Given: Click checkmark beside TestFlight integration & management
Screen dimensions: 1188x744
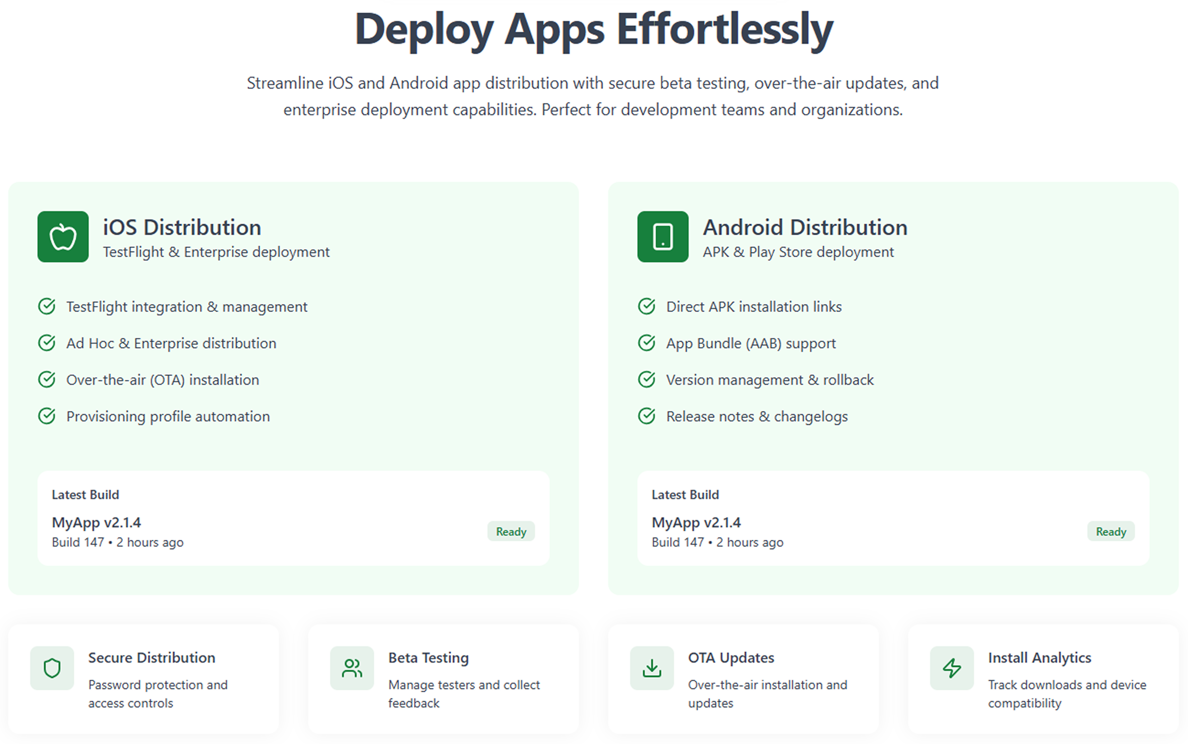Looking at the screenshot, I should 47,307.
